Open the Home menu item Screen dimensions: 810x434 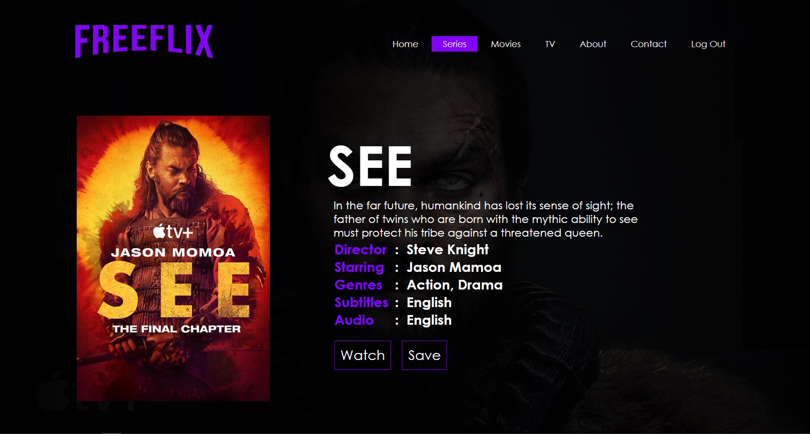pos(405,44)
